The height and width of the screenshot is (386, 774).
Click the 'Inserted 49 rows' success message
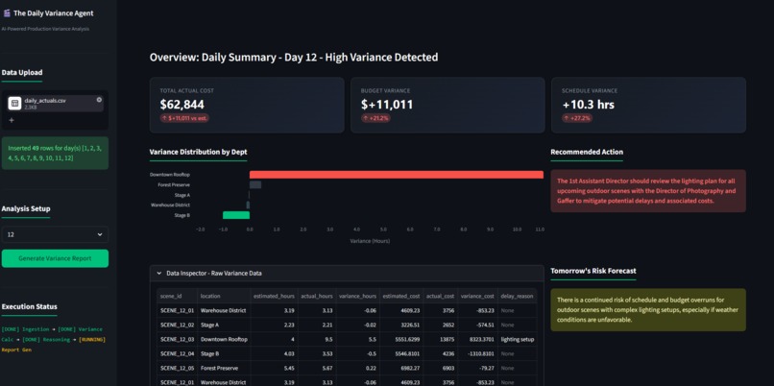click(55, 153)
